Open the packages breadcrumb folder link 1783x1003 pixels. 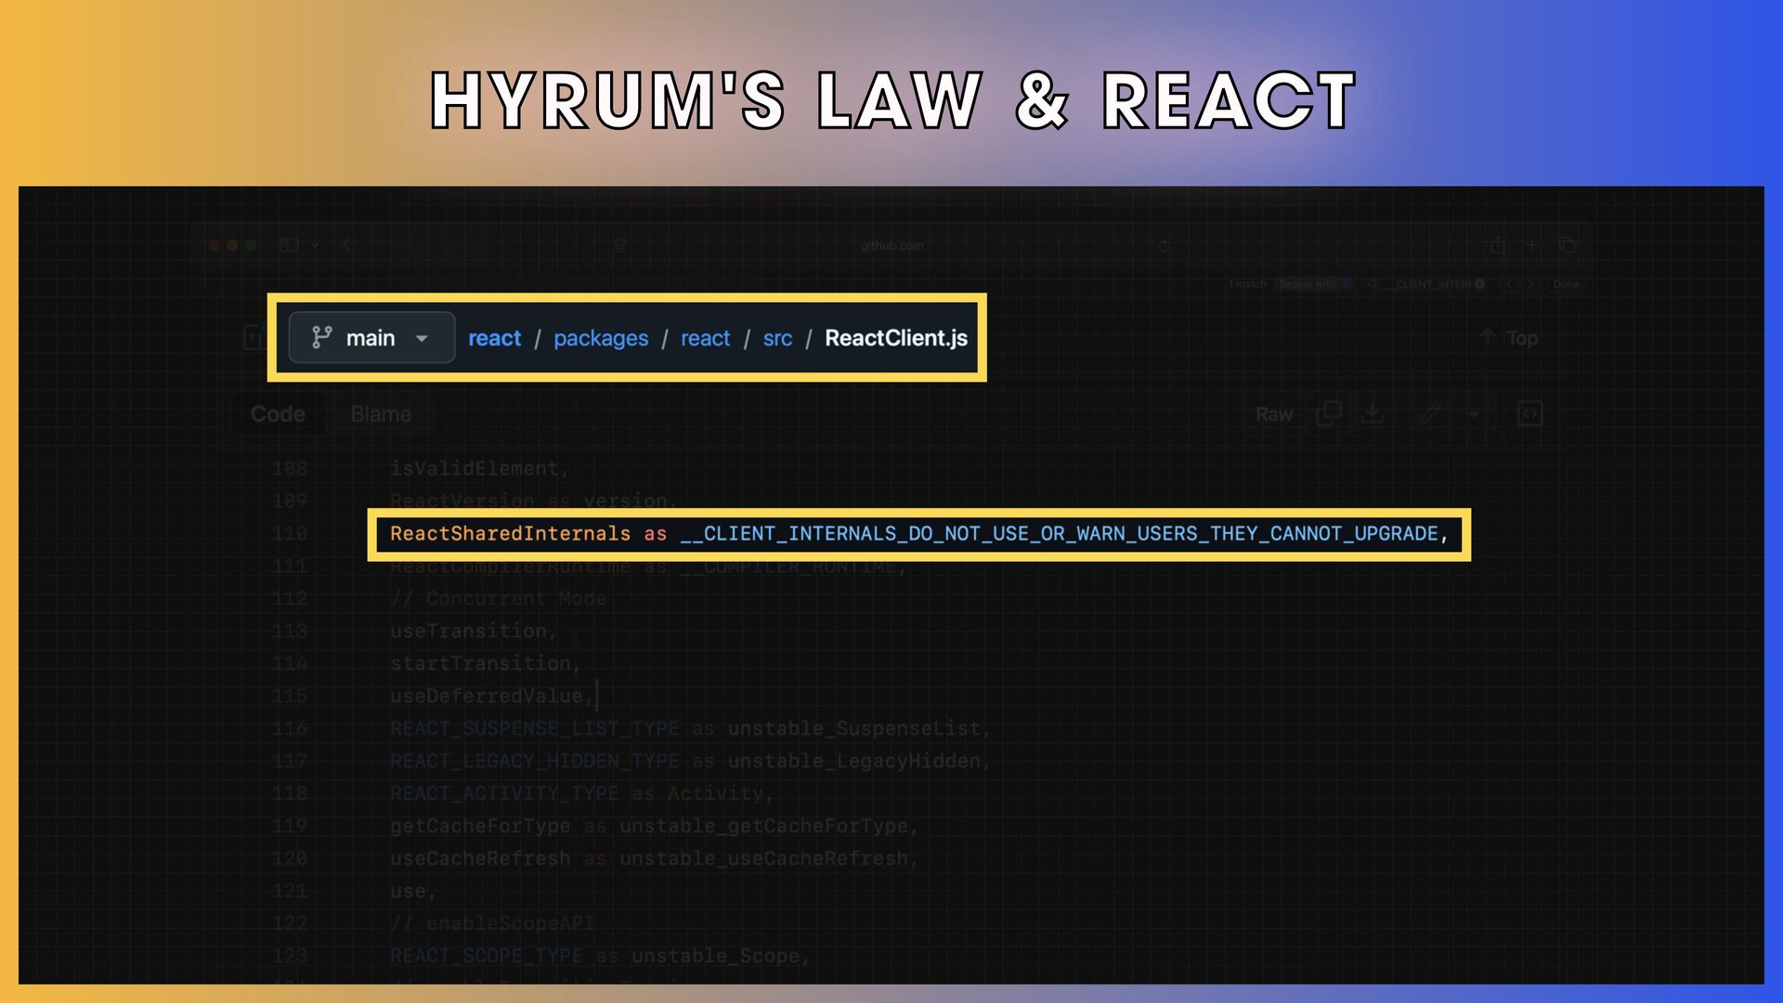601,338
